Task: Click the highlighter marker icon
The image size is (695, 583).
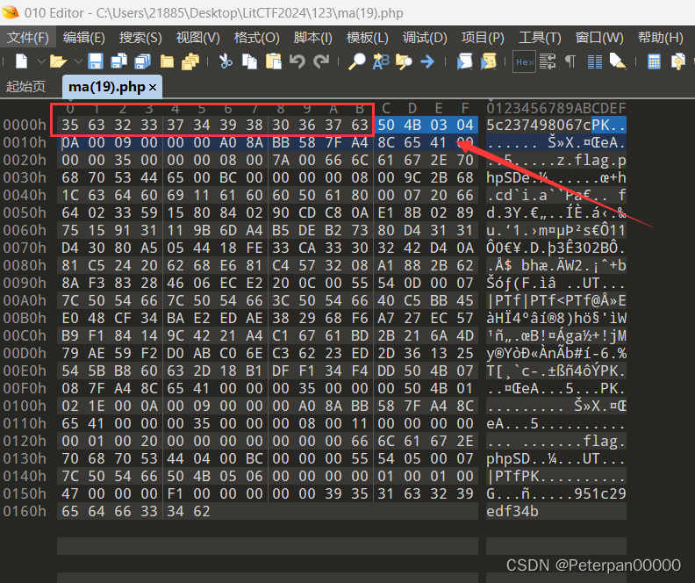Action: (x=618, y=61)
